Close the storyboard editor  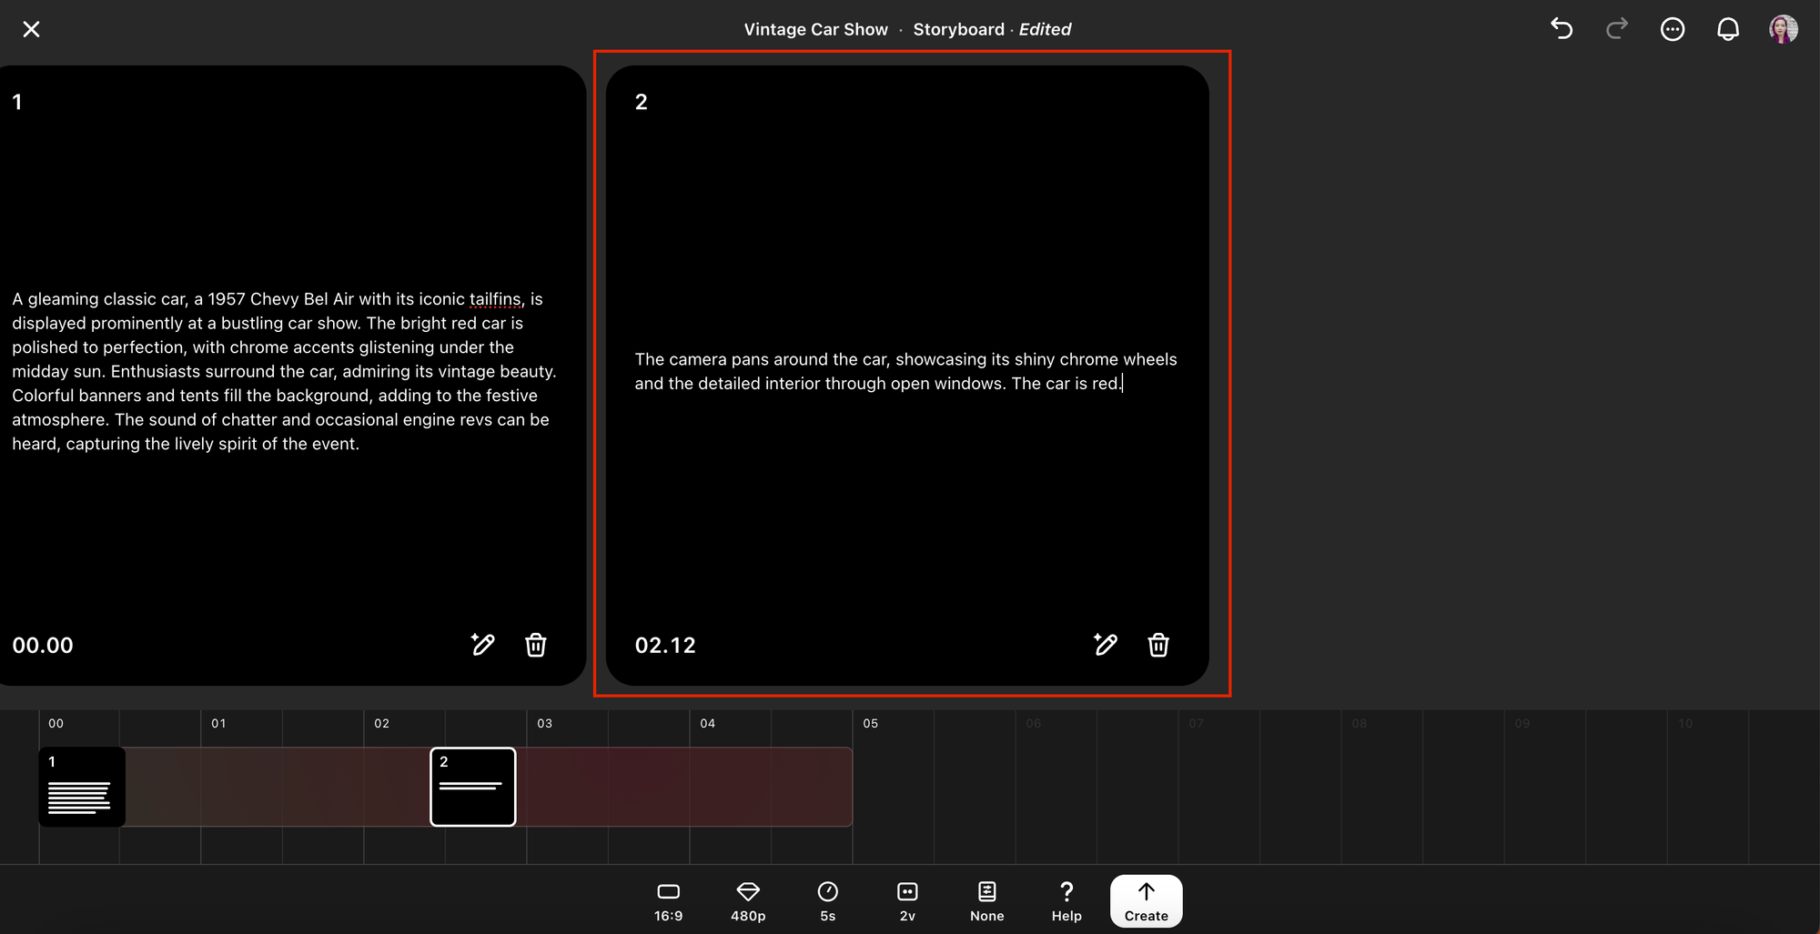(x=31, y=29)
